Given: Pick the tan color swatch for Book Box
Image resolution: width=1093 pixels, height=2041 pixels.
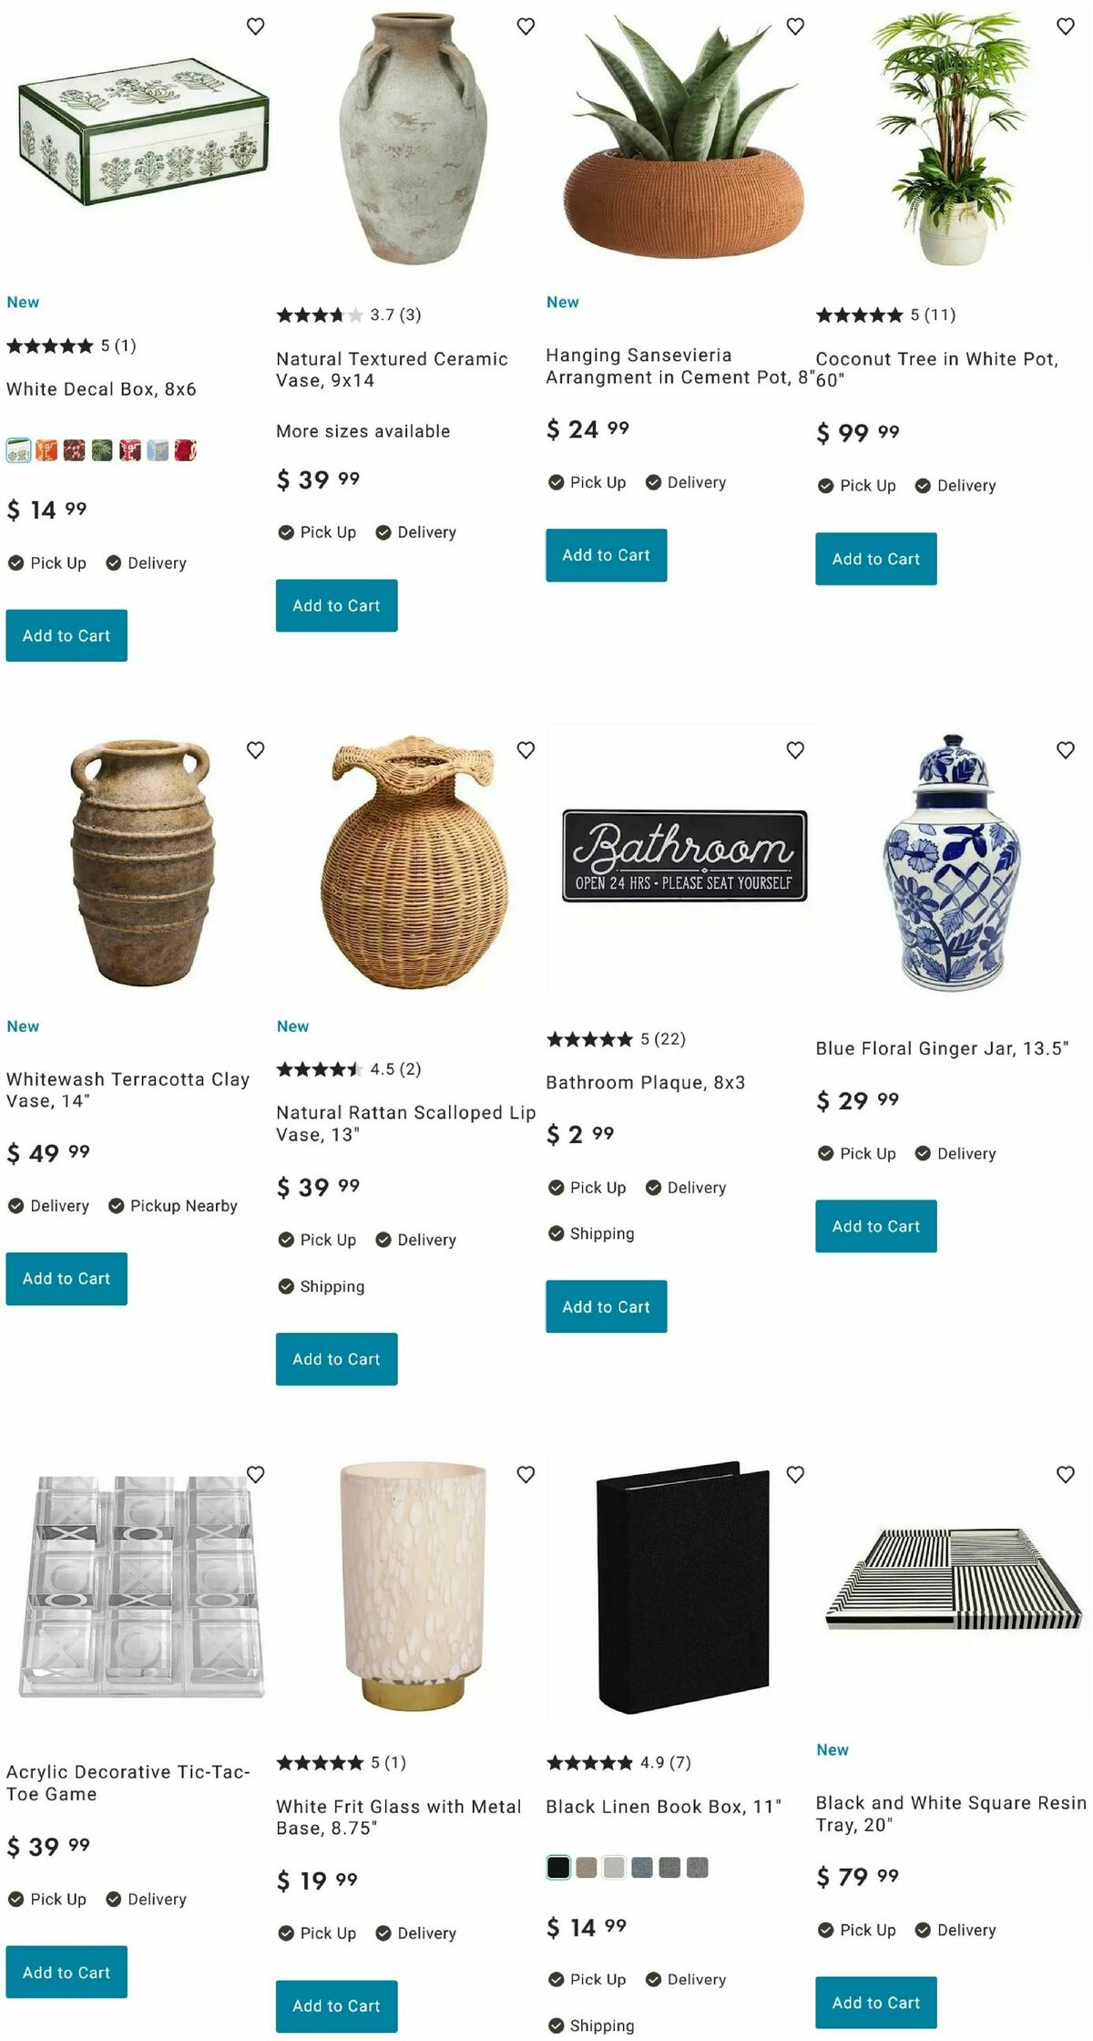Looking at the screenshot, I should (x=587, y=1867).
